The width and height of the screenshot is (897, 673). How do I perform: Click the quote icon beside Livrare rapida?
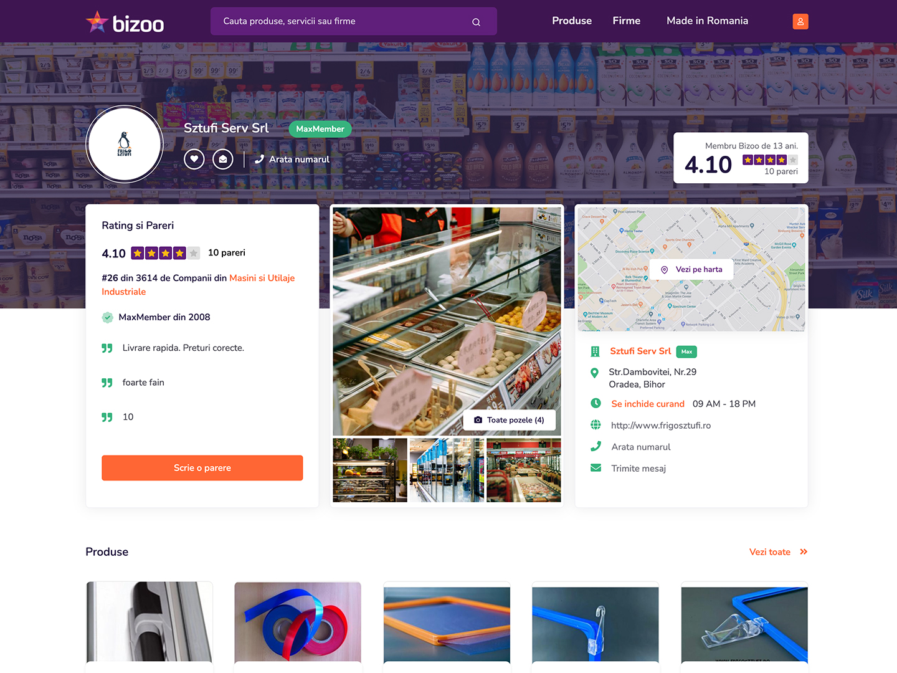(107, 348)
